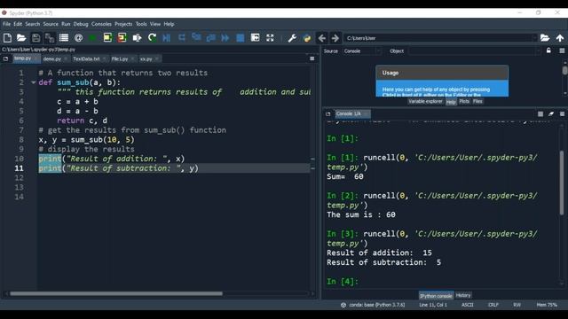Click the editor horizontal scrollbar
568x319 pixels.
[x=116, y=293]
